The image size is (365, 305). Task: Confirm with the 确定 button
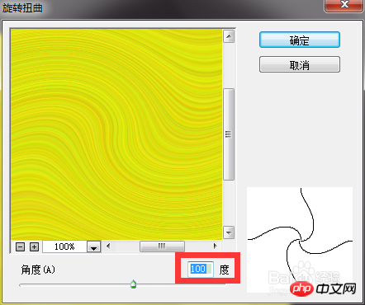pyautogui.click(x=300, y=40)
